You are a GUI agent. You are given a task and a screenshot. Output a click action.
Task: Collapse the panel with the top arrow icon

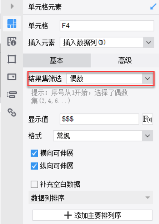pyautogui.click(x=12, y=6)
